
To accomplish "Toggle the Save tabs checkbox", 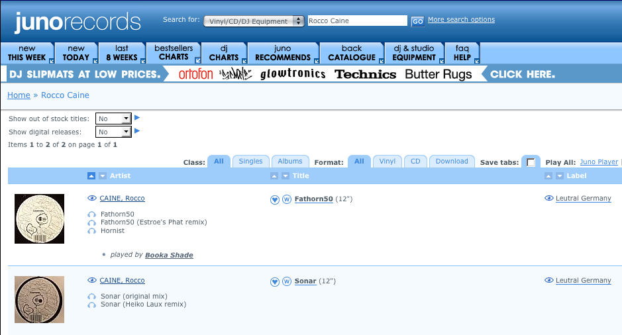I will pyautogui.click(x=531, y=162).
